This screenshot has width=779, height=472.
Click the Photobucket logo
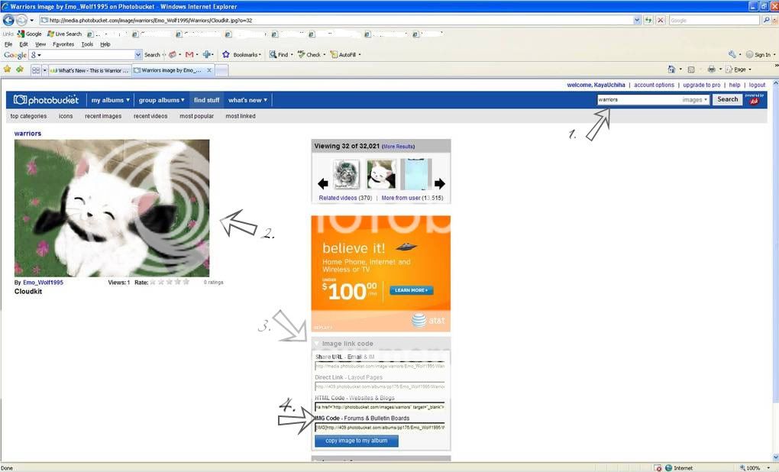tap(45, 99)
